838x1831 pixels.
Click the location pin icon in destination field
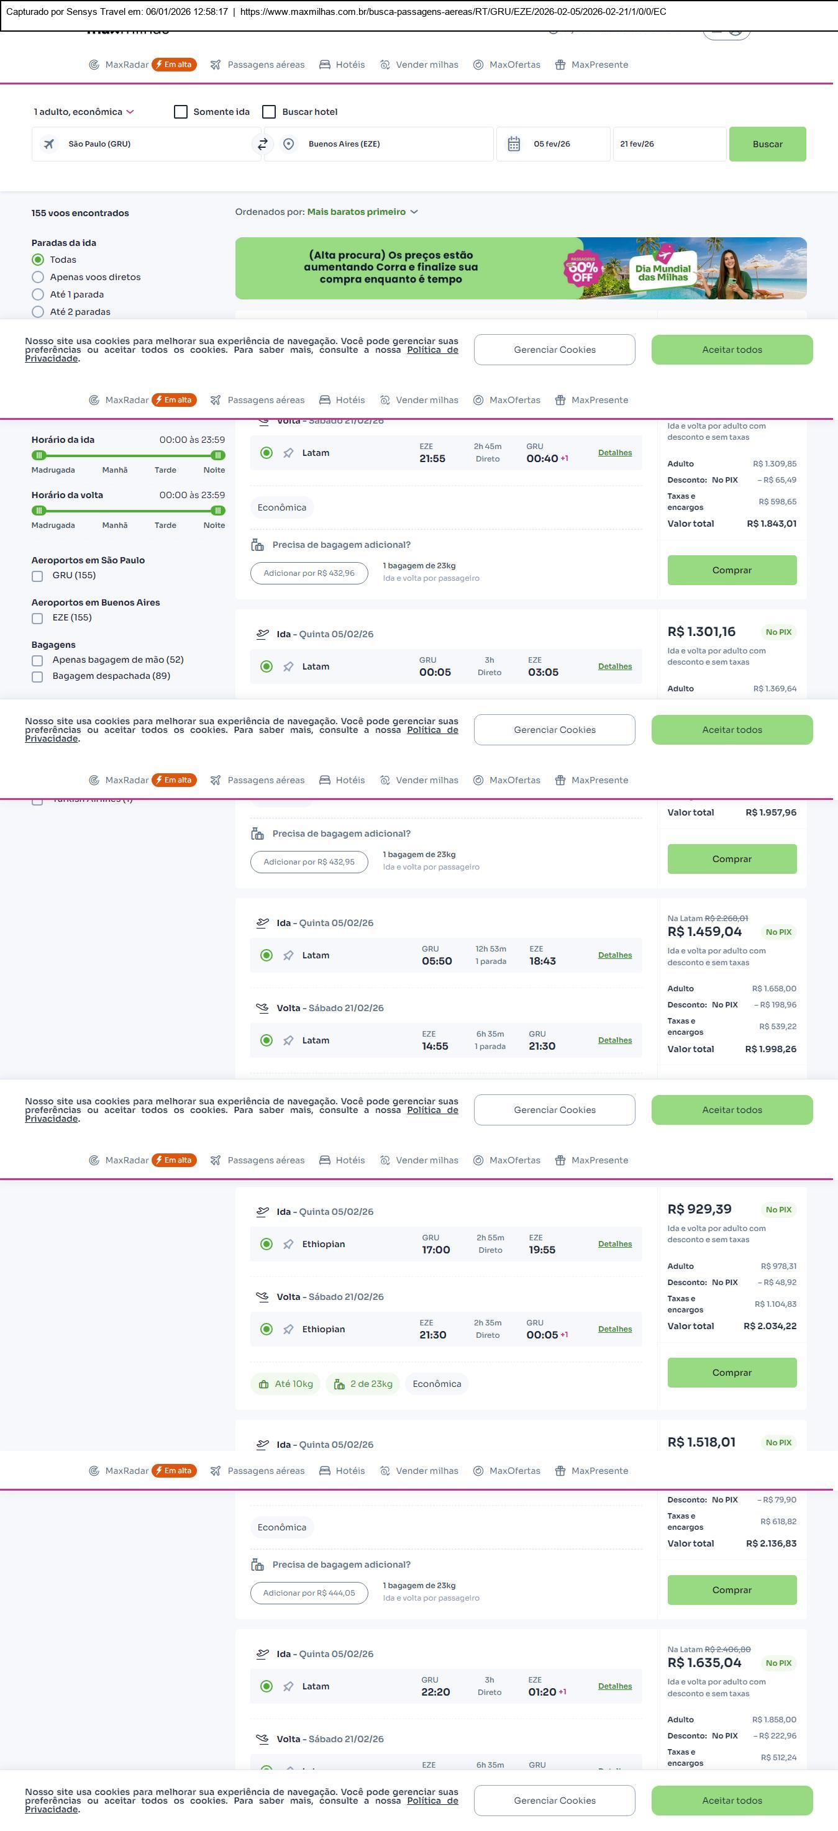tap(289, 144)
